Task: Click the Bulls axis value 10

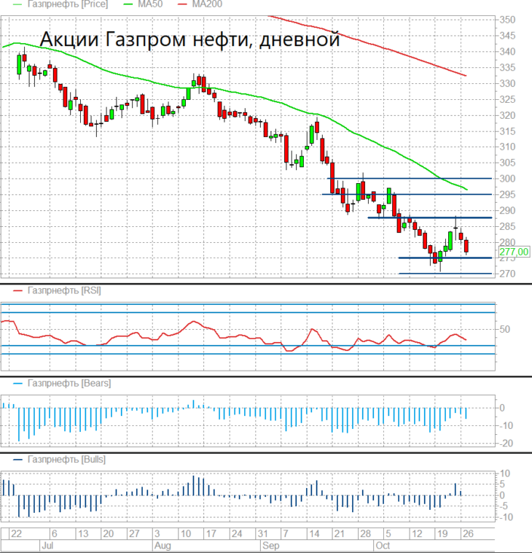Action: tap(505, 473)
